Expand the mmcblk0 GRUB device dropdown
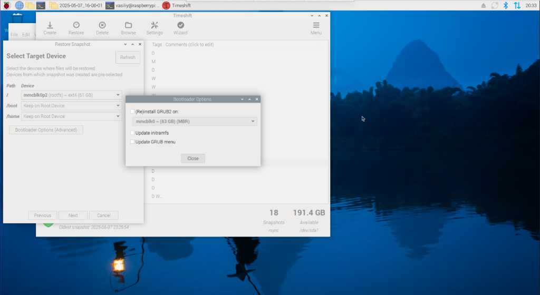The image size is (540, 295). point(194,122)
